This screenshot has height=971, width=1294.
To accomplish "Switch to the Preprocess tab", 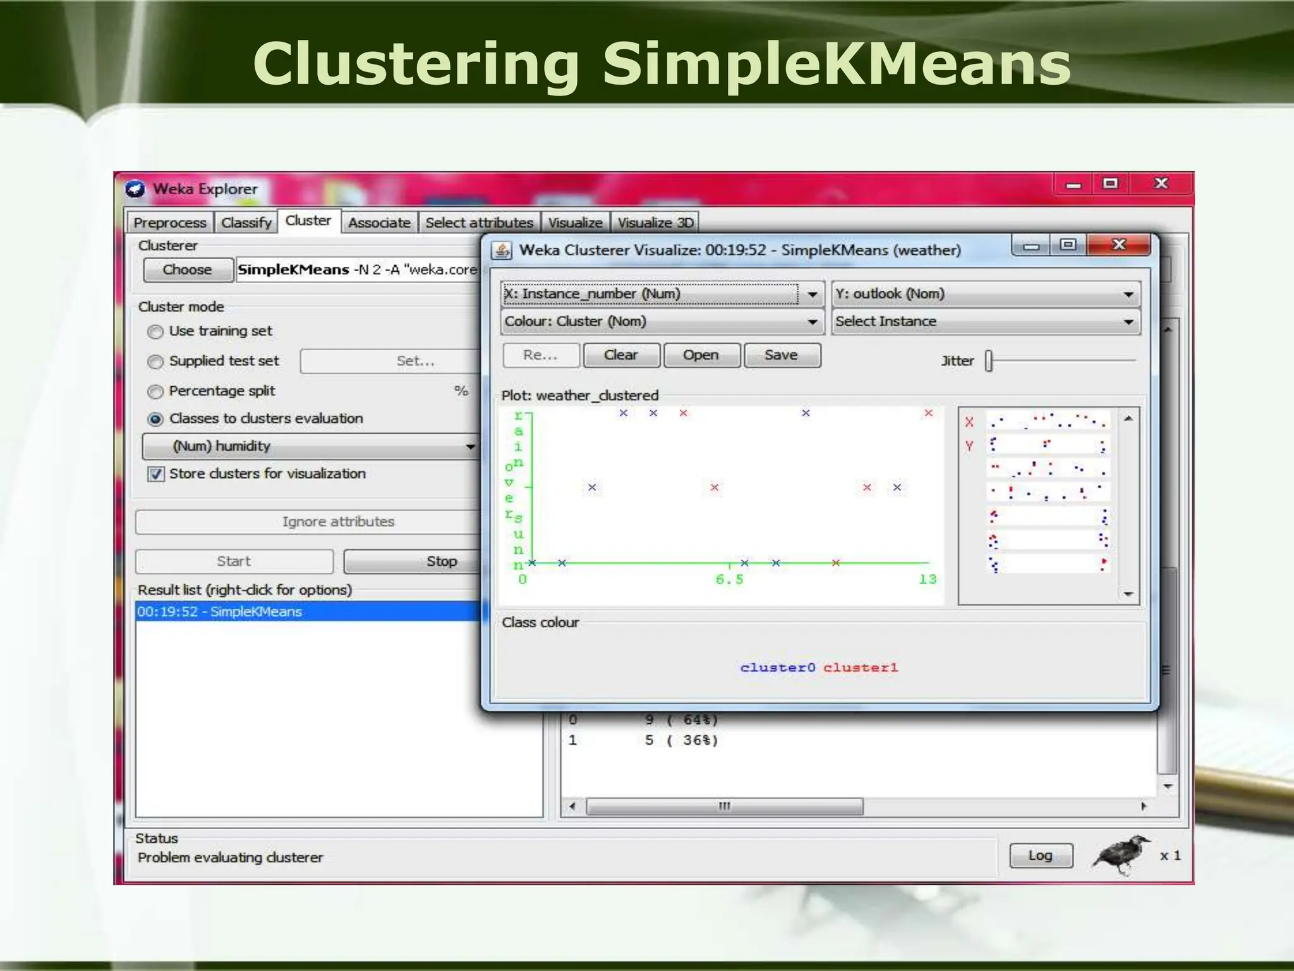I will tap(170, 223).
